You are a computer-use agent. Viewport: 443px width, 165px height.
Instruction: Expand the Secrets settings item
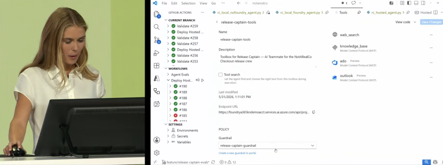[168, 136]
